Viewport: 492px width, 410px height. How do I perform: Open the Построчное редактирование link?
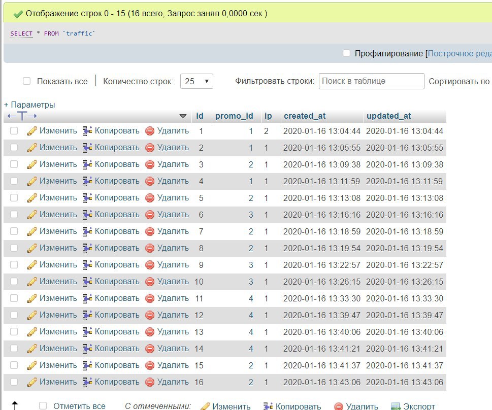coord(460,53)
